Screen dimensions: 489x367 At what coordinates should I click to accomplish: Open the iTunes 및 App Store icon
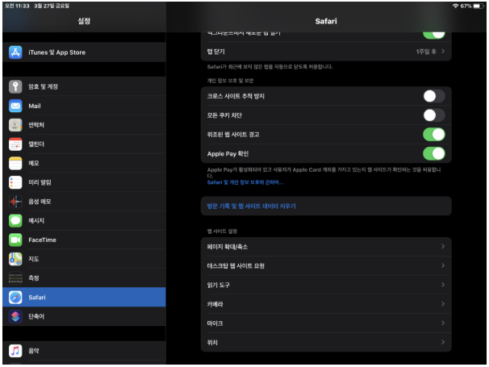click(15, 52)
